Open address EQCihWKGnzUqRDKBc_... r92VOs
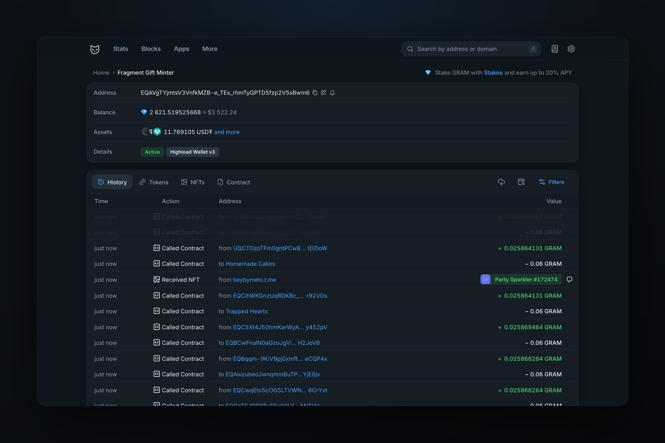The image size is (665, 443). coord(280,295)
